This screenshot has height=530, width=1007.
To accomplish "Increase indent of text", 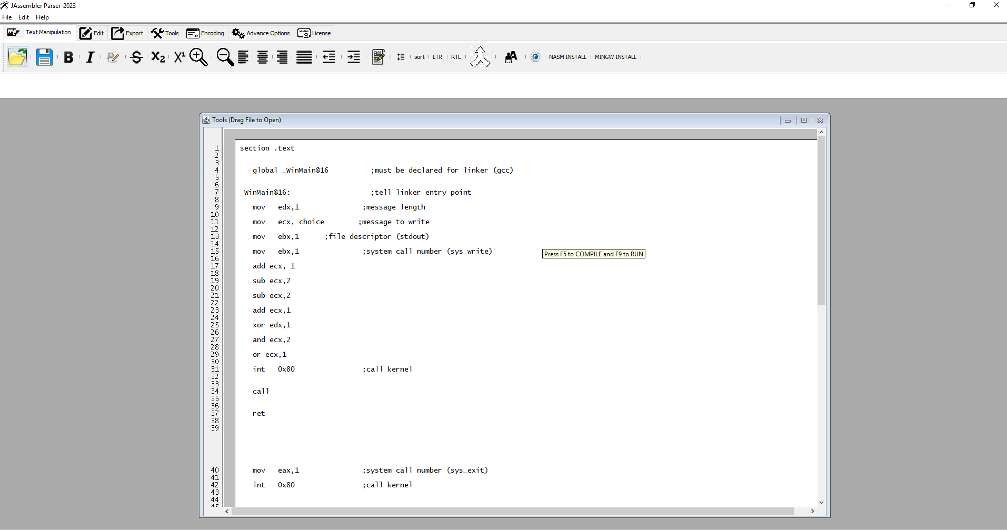I will (x=354, y=57).
